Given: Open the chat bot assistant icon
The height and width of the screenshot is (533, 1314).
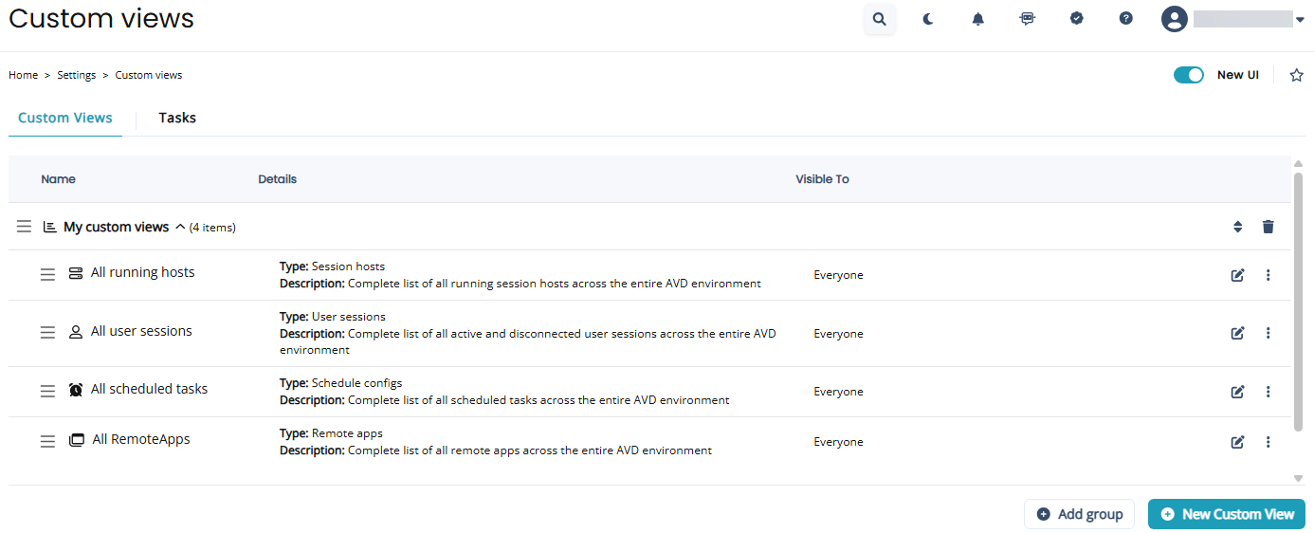Looking at the screenshot, I should coord(1027,19).
